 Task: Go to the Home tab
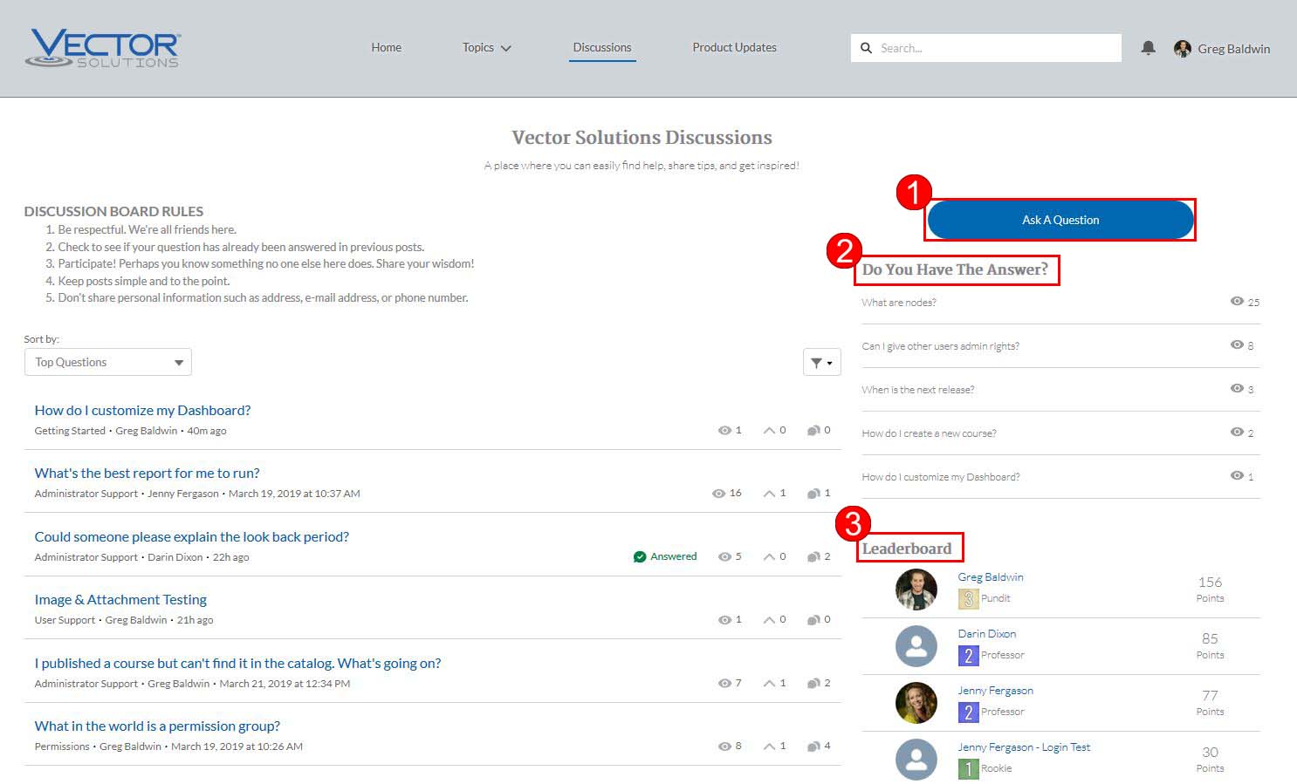386,48
